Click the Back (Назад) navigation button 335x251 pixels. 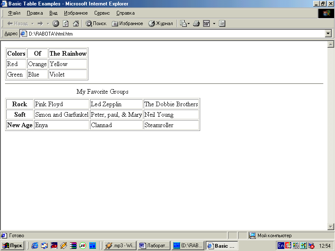[18, 23]
